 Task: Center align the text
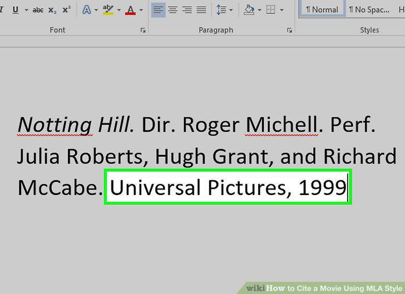click(x=173, y=10)
